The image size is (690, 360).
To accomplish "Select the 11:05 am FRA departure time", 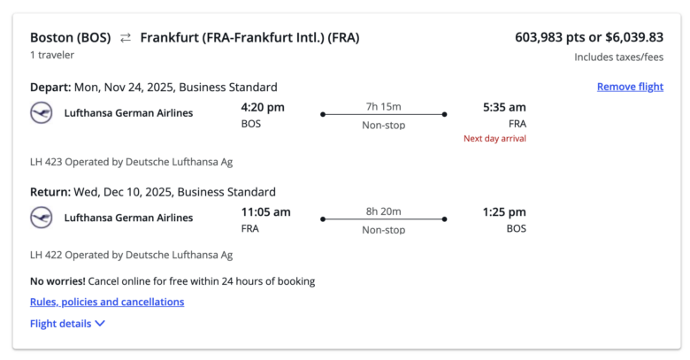I will pos(265,212).
